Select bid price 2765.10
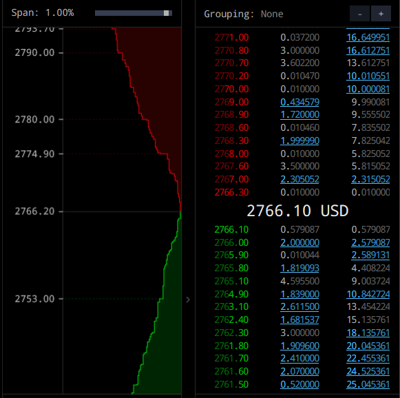The width and height of the screenshot is (400, 398). [x=231, y=281]
